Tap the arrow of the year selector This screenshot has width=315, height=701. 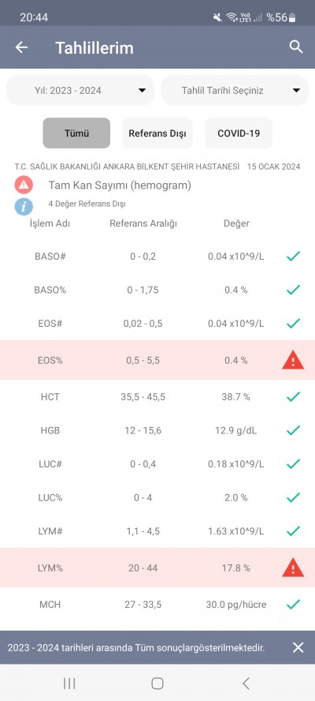[142, 90]
